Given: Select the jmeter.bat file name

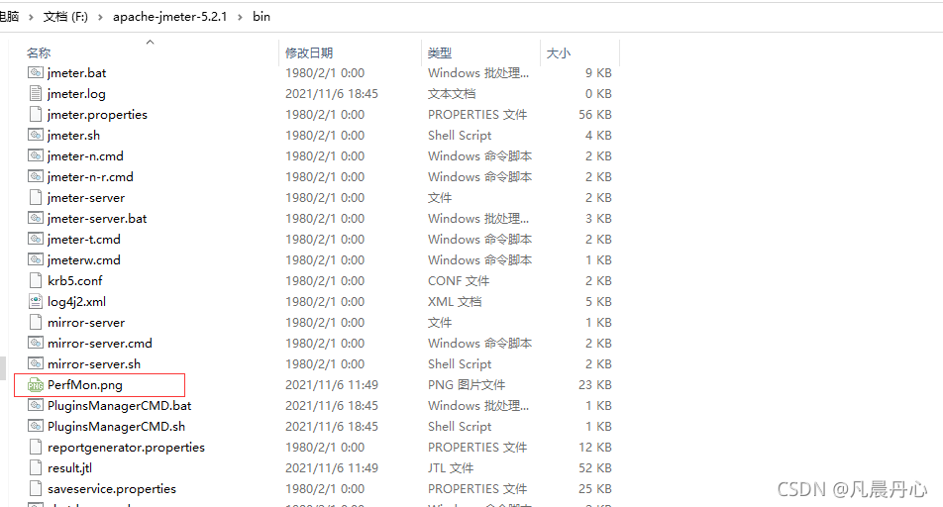Looking at the screenshot, I should coord(77,72).
